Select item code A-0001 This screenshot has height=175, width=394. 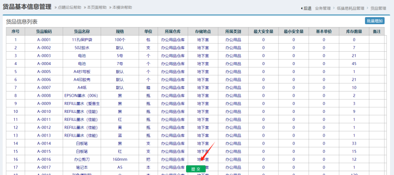44,40
